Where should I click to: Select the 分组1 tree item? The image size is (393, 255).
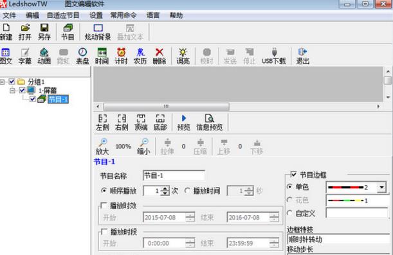36,82
